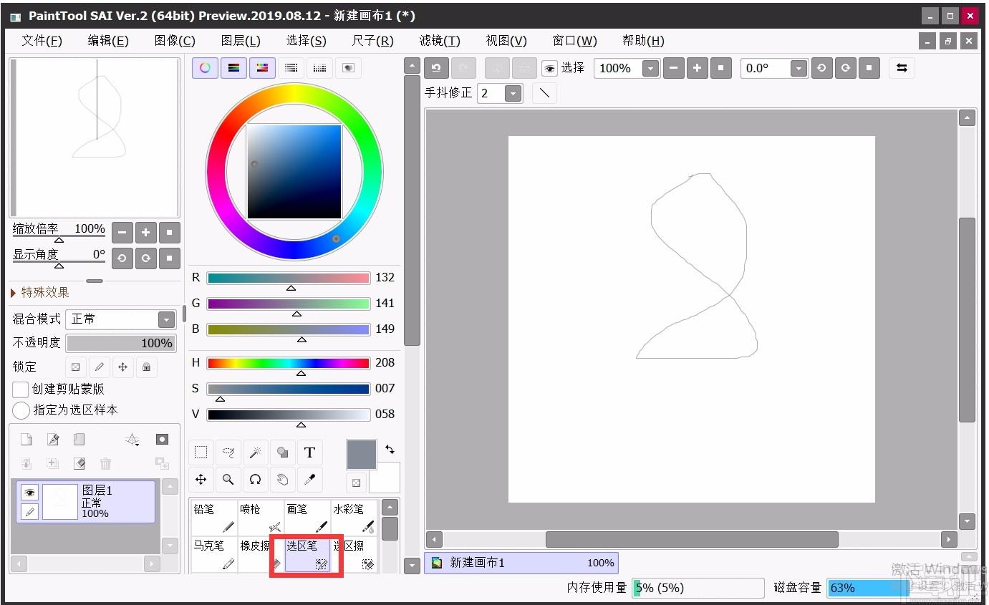Select the 水彩笔 watercolor brush
This screenshot has height=605, width=989.
coord(354,518)
